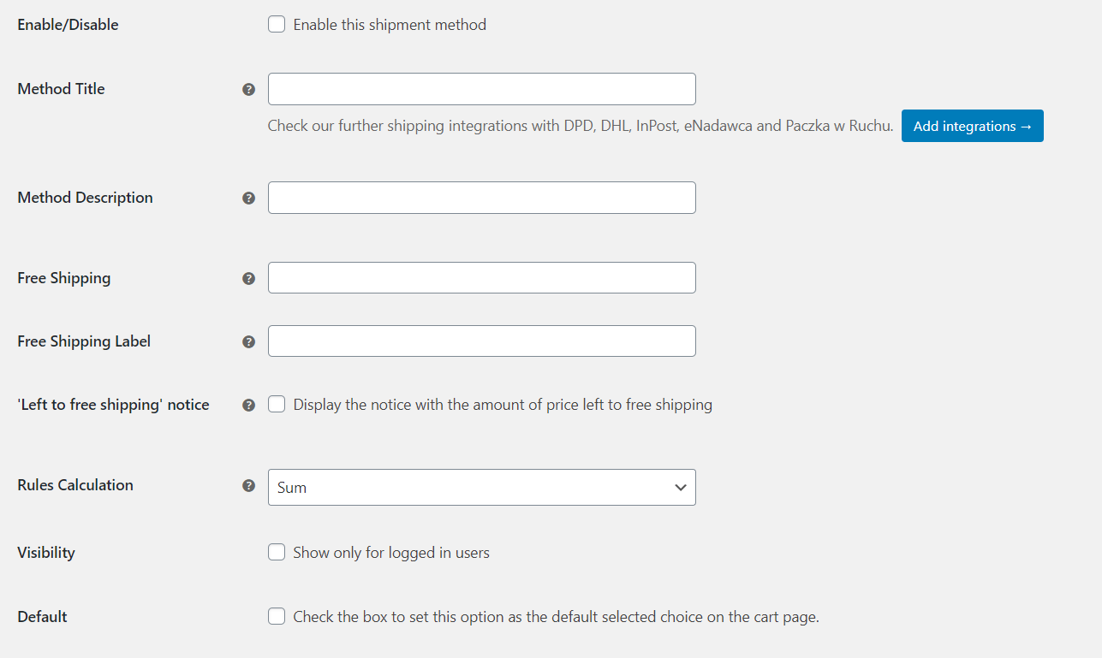Click the Rules Calculation help icon
The width and height of the screenshot is (1102, 658).
pos(248,485)
